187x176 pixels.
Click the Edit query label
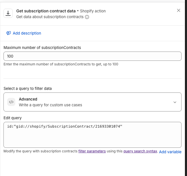point(12,118)
